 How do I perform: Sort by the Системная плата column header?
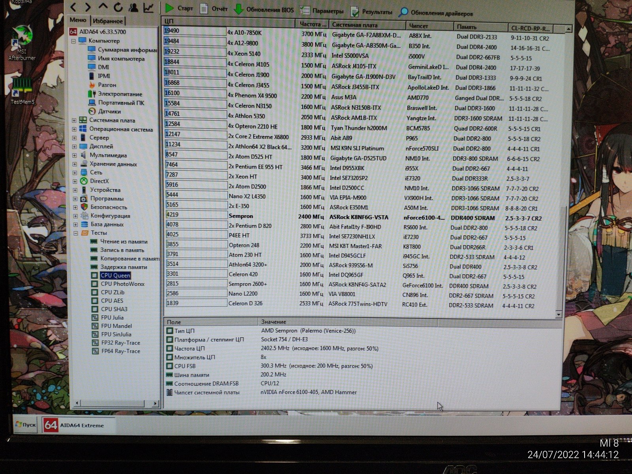[367, 25]
